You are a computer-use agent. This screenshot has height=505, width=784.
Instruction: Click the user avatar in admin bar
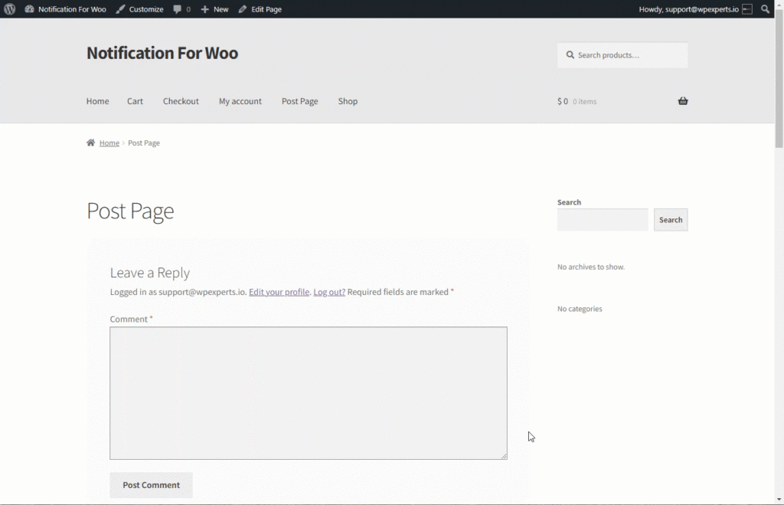click(747, 9)
